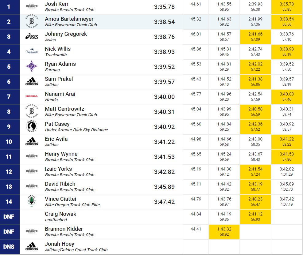This screenshot has height=255, width=303.
Task: Click the Asics logo beside Johnny Gregorek
Action: click(x=32, y=37)
